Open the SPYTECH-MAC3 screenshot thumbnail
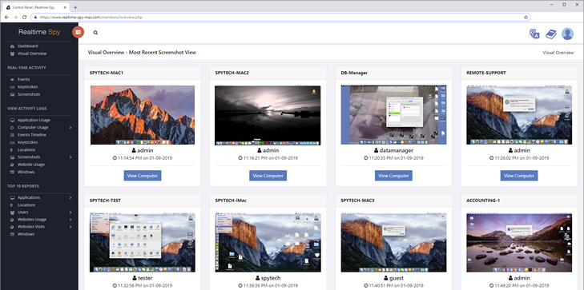 (x=393, y=243)
